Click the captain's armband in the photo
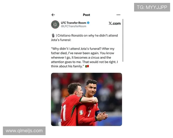Image resolution: width=173 pixels, height=138 pixels. click(98, 113)
